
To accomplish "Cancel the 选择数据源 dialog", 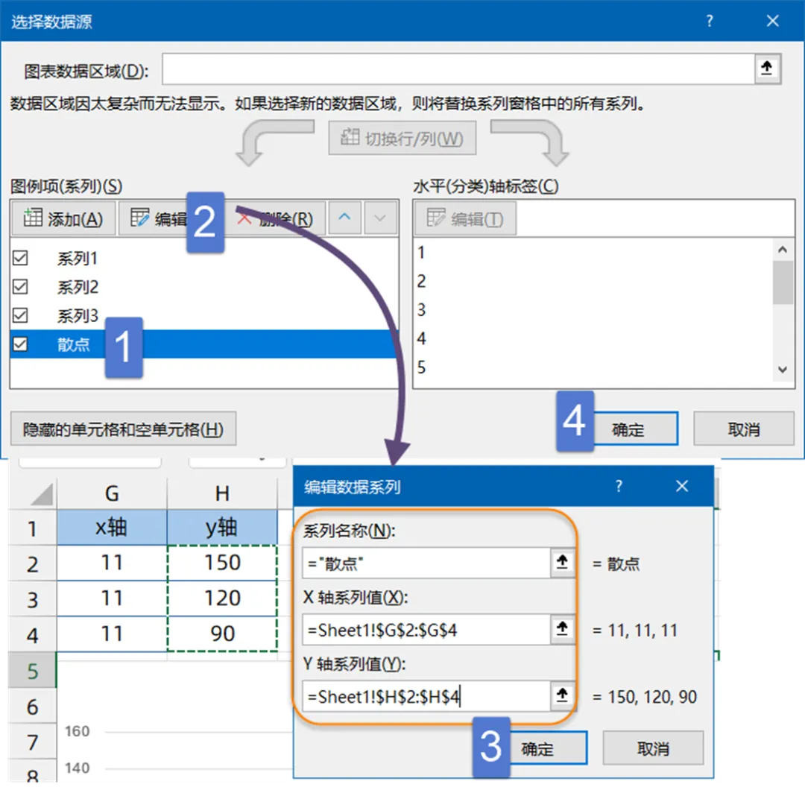I will pyautogui.click(x=743, y=429).
